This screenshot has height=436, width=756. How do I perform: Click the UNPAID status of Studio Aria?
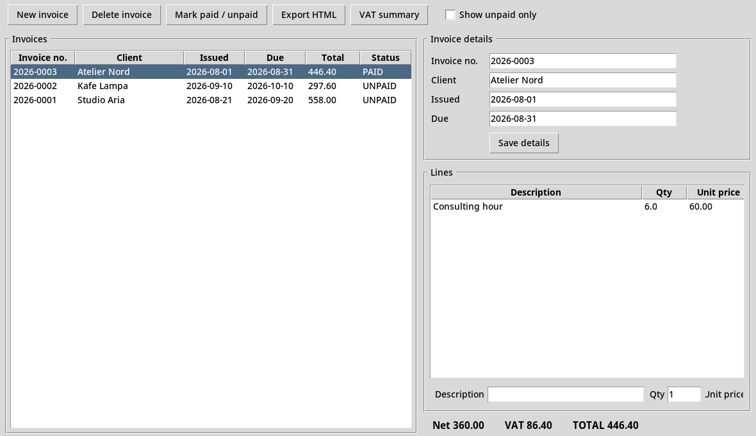point(379,100)
